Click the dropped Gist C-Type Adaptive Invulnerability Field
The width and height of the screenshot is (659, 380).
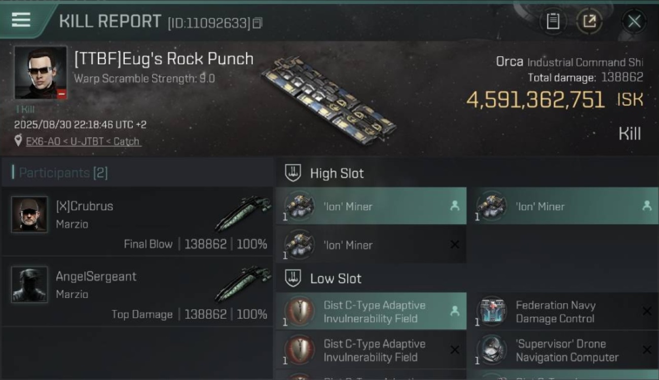pos(371,312)
